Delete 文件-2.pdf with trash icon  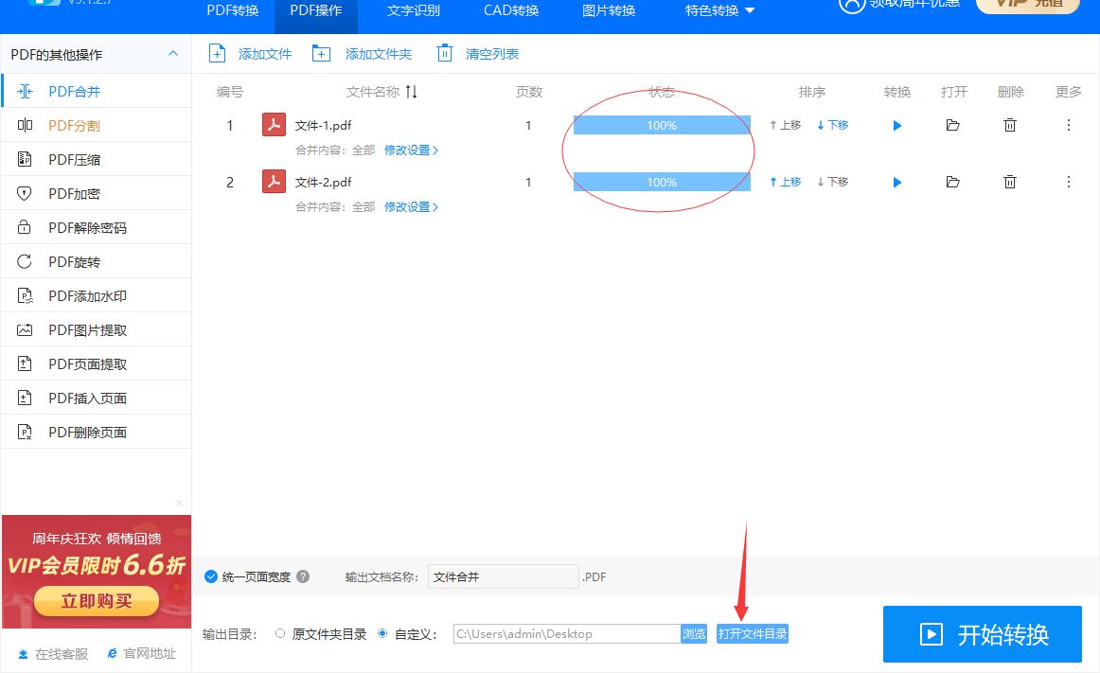point(1009,183)
